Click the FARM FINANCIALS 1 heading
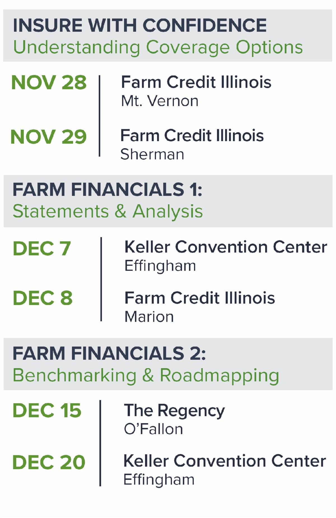Screen dimensions: 336x518 (107, 189)
